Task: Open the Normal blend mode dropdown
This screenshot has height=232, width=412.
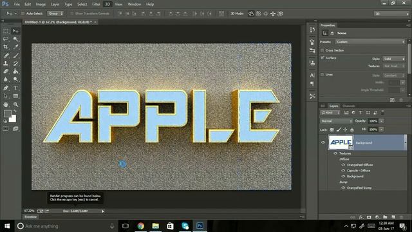Action: [x=336, y=121]
